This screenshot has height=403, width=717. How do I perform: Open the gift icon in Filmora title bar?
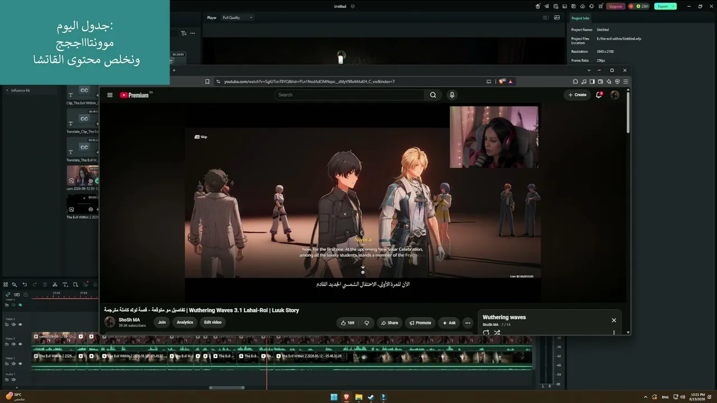[538, 6]
